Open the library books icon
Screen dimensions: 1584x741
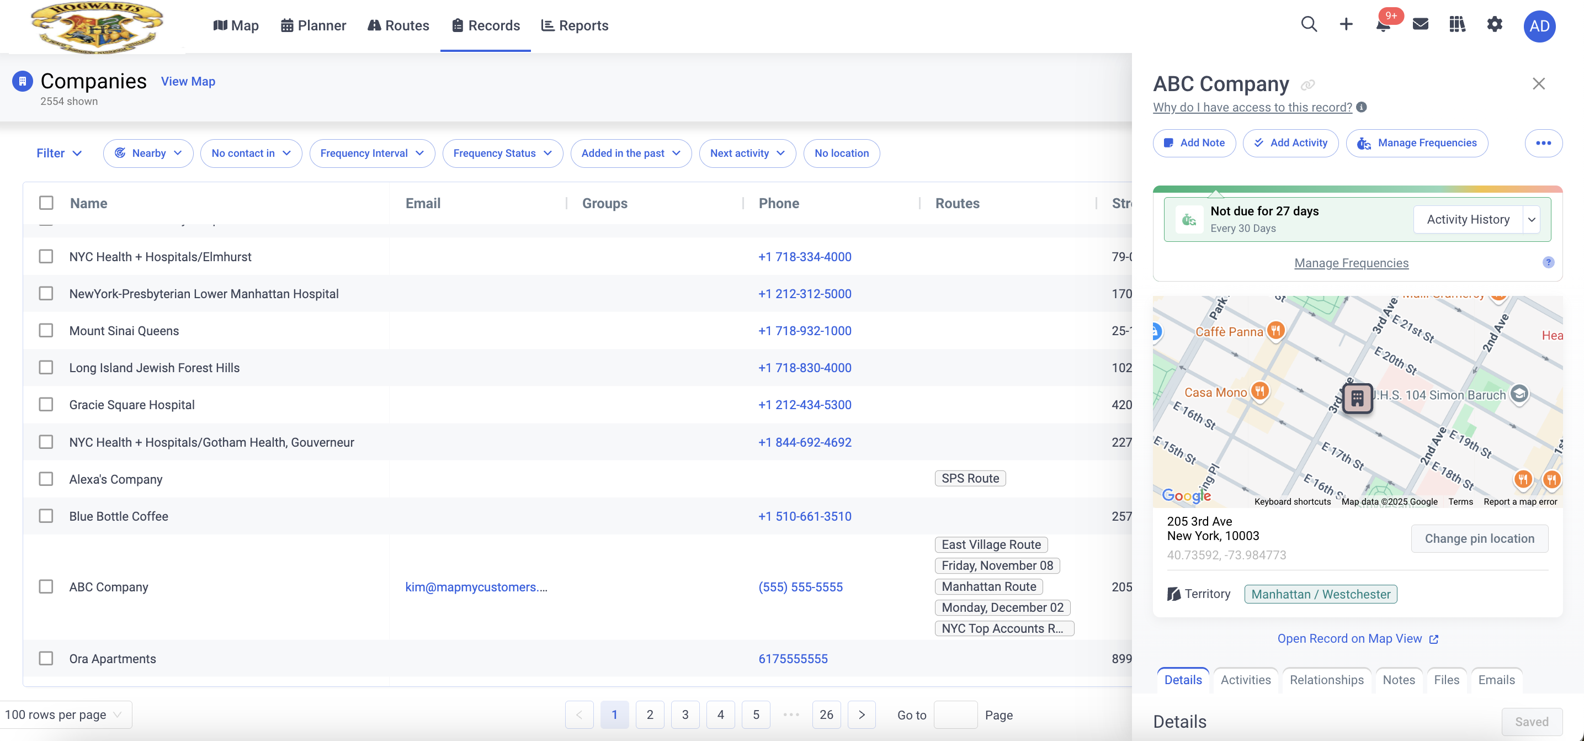click(x=1457, y=25)
